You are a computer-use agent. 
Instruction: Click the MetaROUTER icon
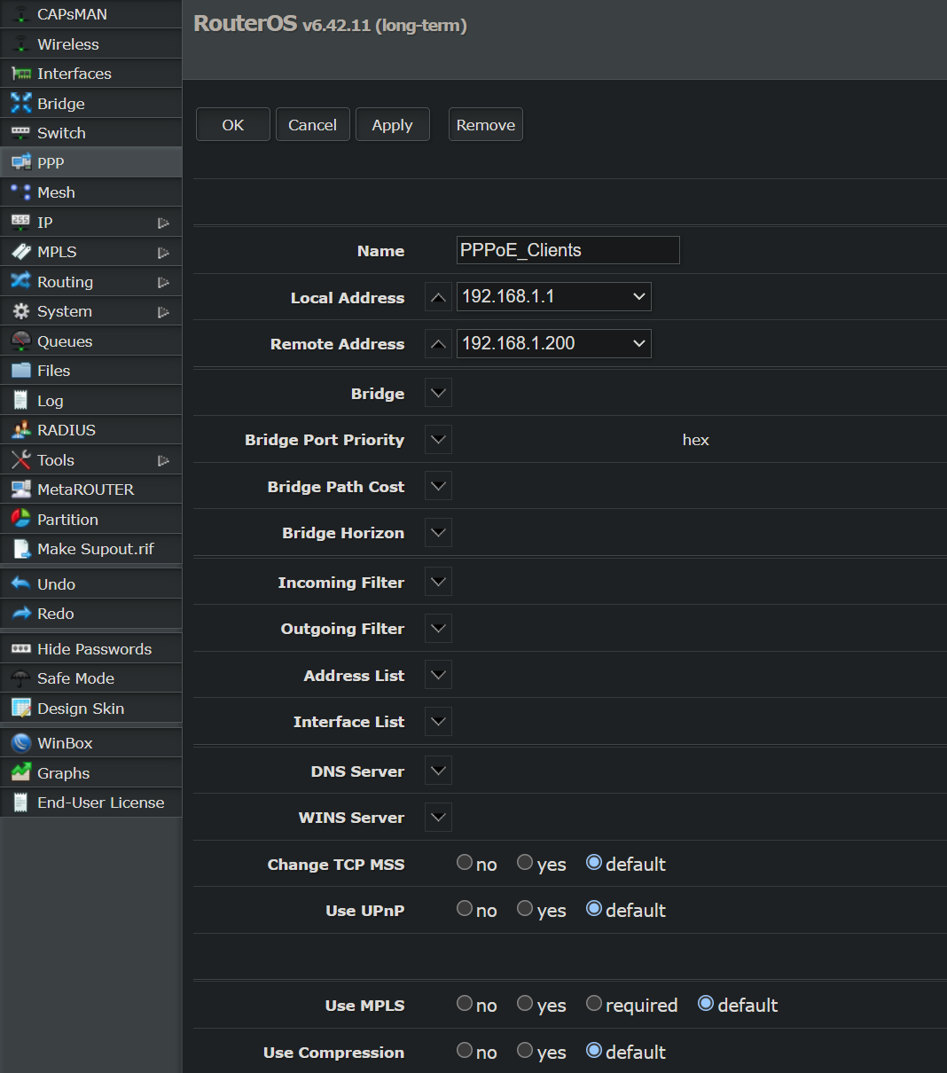point(21,490)
